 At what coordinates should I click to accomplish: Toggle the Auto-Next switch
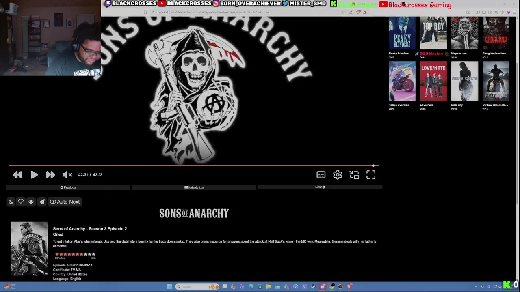[65, 202]
